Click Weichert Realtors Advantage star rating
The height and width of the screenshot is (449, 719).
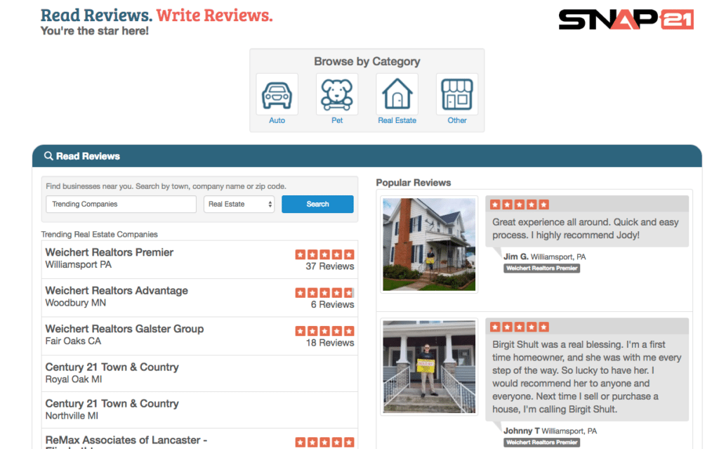point(324,292)
